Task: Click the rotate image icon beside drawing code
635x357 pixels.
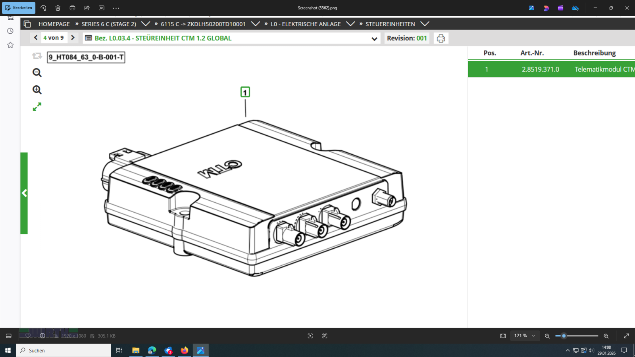Action: (37, 56)
